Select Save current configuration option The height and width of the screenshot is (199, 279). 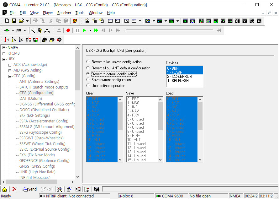coord(109,80)
